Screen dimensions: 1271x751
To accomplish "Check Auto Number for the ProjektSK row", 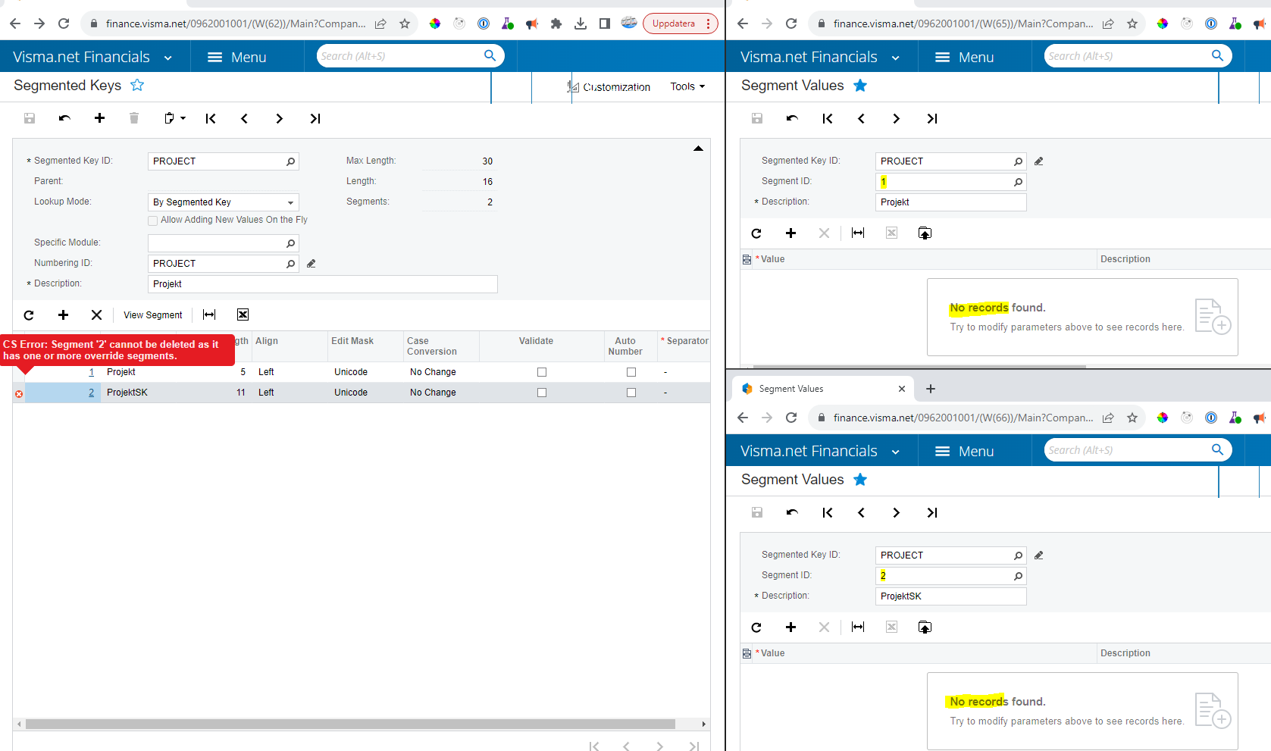I will coord(631,392).
